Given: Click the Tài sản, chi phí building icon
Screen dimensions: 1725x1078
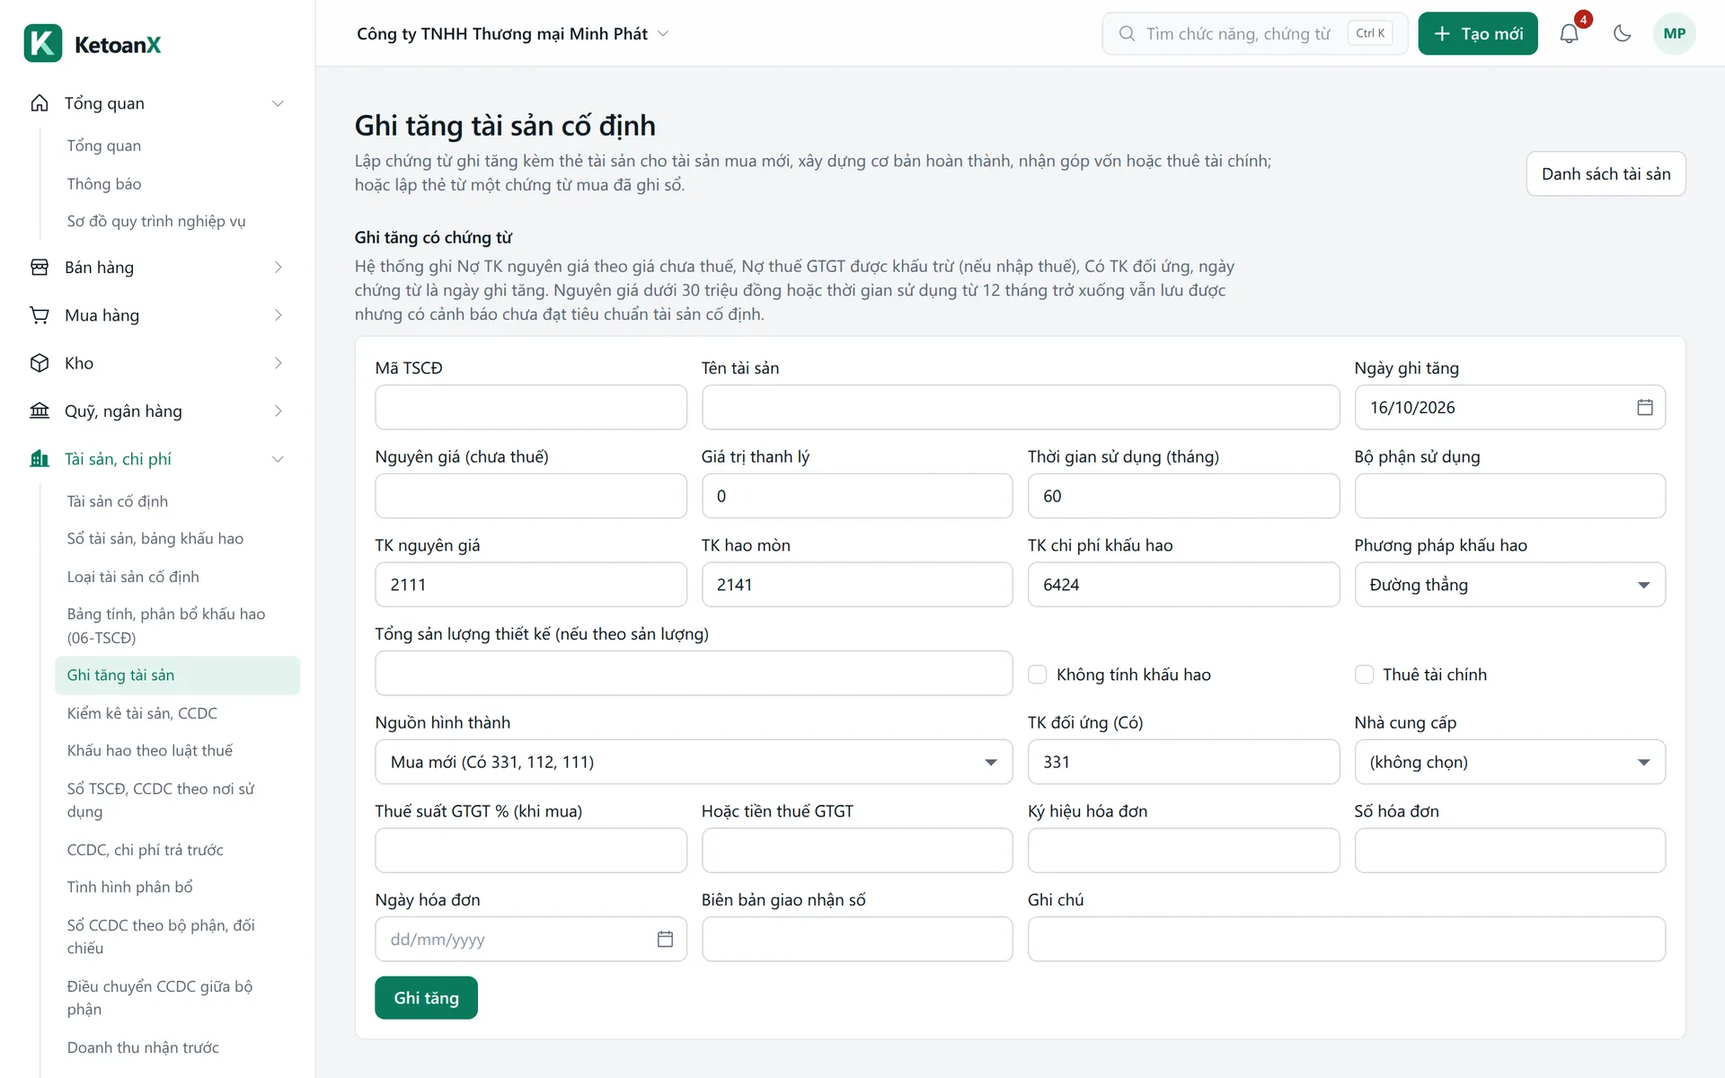Looking at the screenshot, I should 40,459.
